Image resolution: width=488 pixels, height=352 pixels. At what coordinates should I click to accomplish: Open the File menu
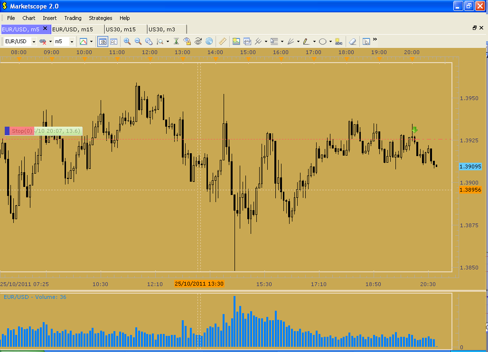point(11,18)
